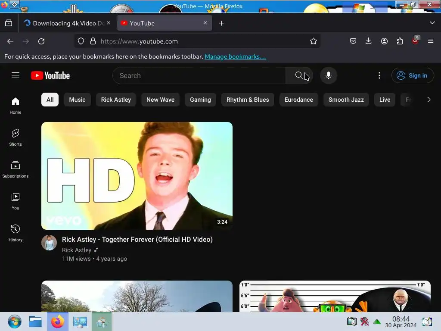Select the YouTube tab
Screen dimensions: 441x331
point(165,23)
